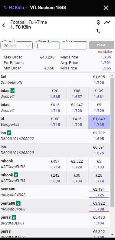
Task: Focus the Stake (€) input field
Action: click(47, 45)
